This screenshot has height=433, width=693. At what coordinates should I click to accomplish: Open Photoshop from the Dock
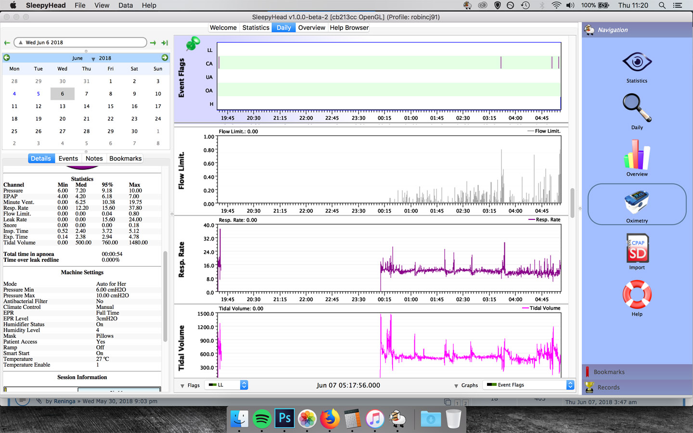[x=284, y=419]
